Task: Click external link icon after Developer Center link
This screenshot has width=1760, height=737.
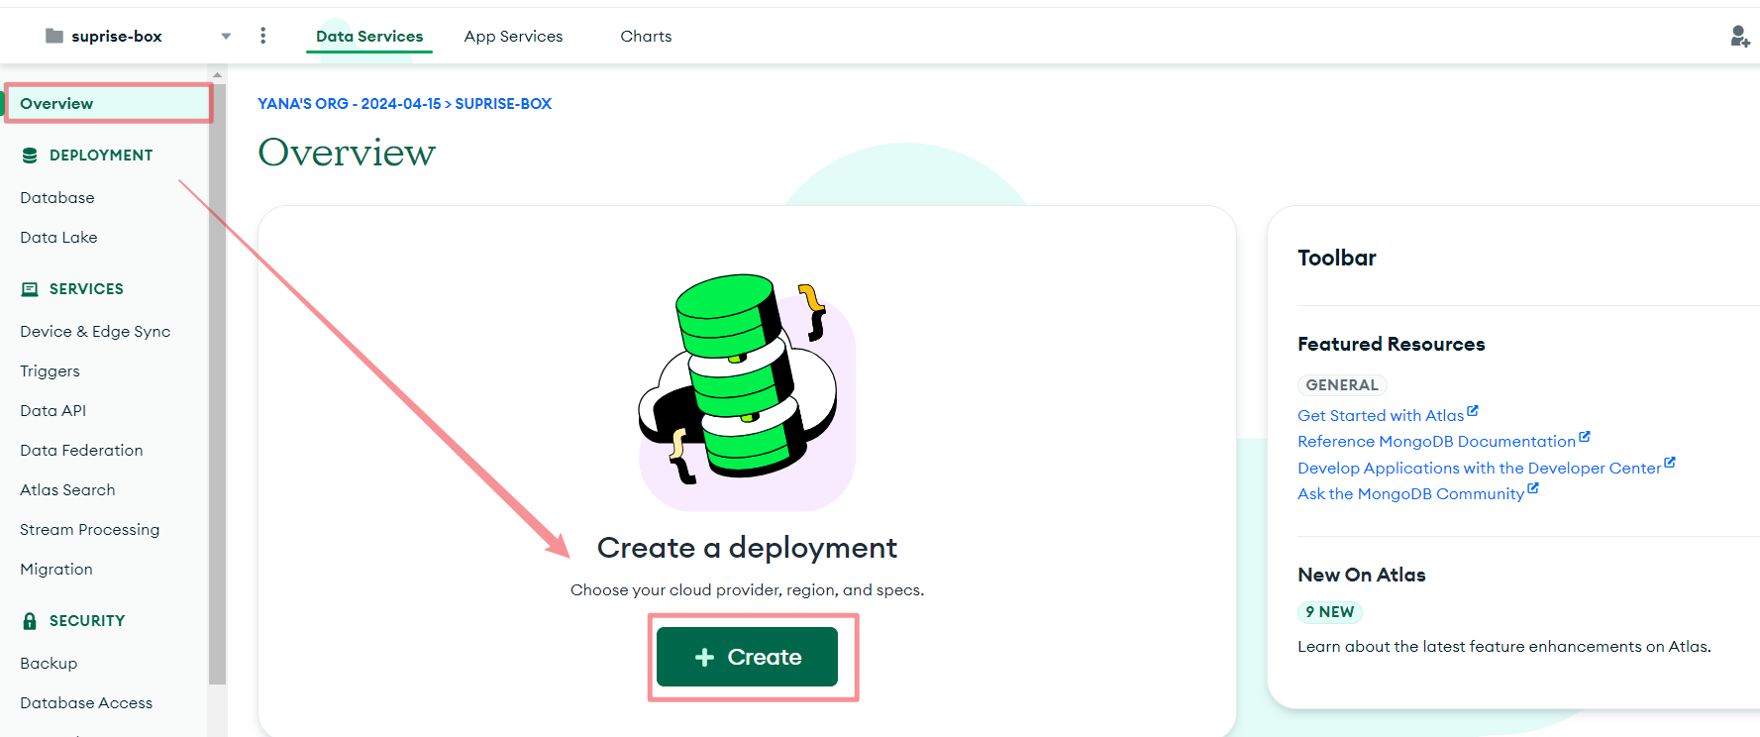Action: point(1670,463)
